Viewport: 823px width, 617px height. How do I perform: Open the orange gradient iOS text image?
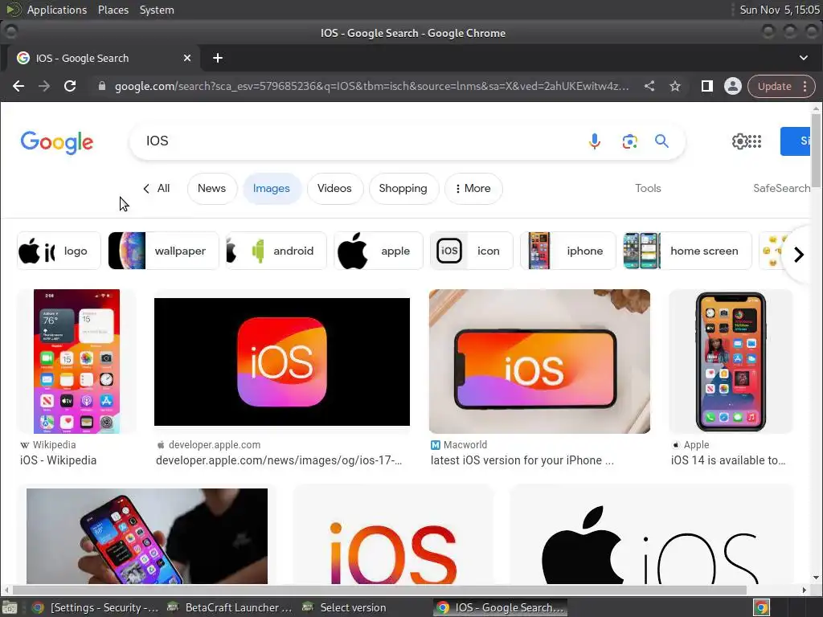pyautogui.click(x=393, y=536)
